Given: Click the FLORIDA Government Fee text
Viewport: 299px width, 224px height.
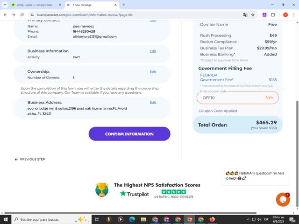Looking at the screenshot, I should [217, 77].
